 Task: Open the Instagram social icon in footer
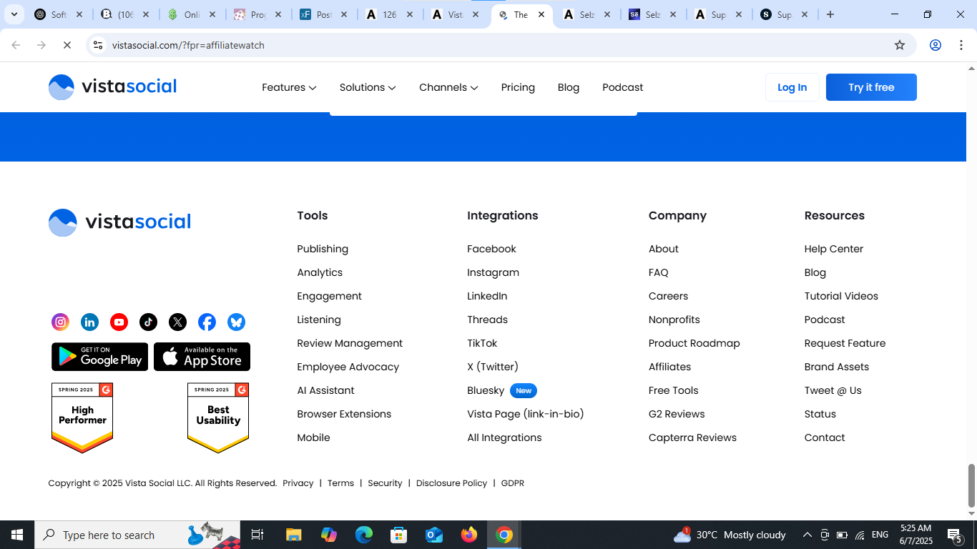[61, 322]
